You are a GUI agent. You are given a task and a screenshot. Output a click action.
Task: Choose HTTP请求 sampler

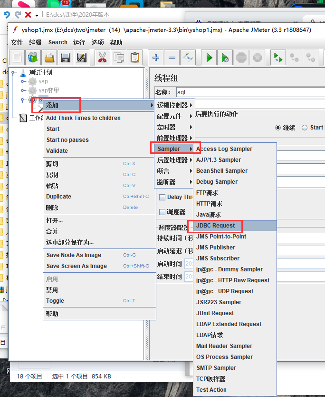pos(235,204)
